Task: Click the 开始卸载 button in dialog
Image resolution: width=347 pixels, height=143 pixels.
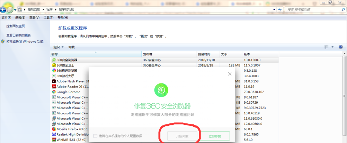Action: (x=182, y=136)
